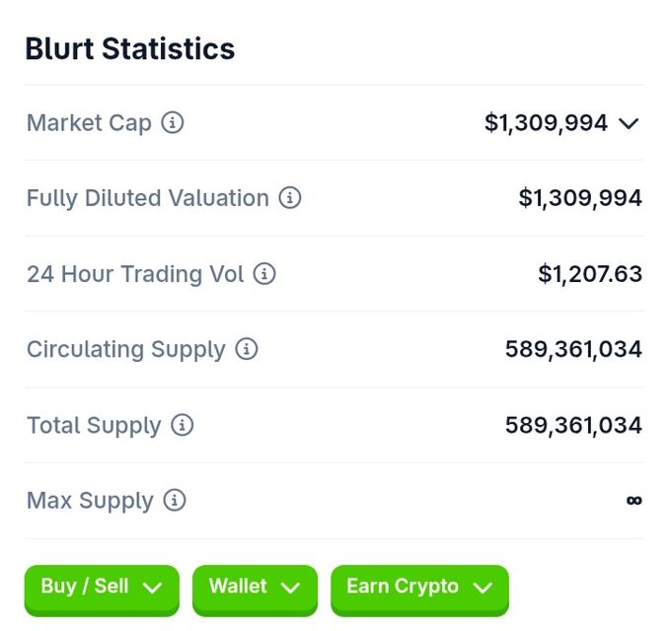Click the chevron inside Earn Crypto button
Image resolution: width=669 pixels, height=631 pixels.
[483, 589]
